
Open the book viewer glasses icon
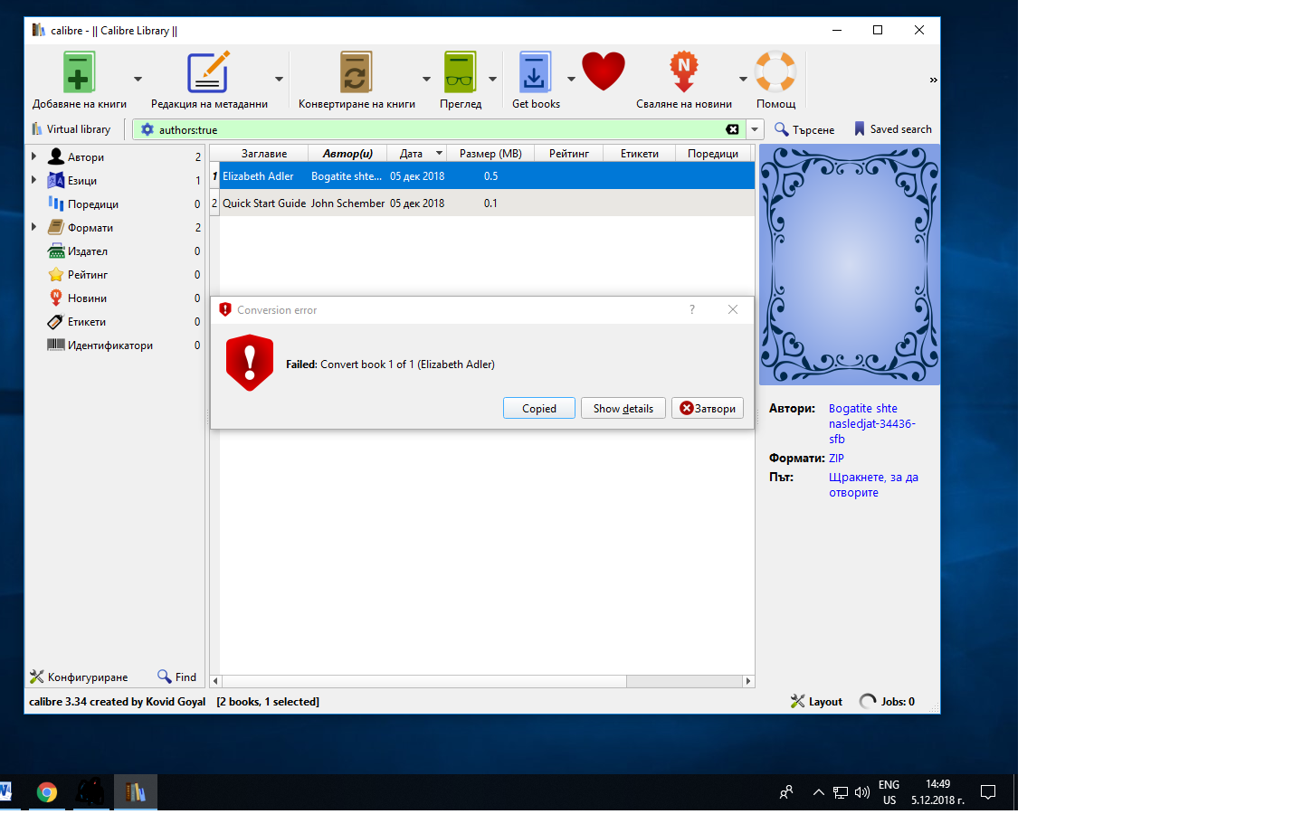[460, 73]
